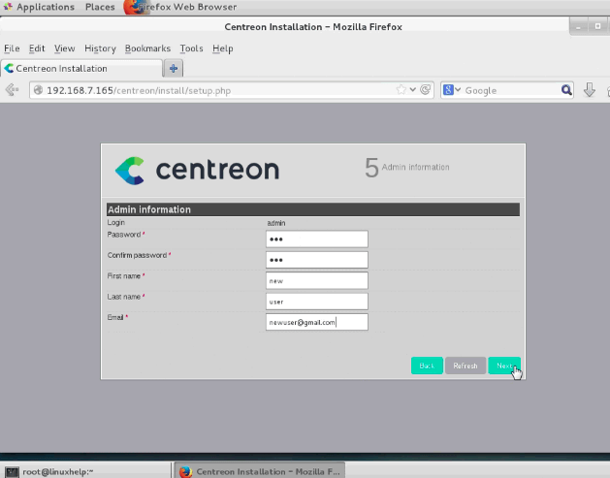
Task: Click the 'admin' login value text
Action: pos(276,223)
